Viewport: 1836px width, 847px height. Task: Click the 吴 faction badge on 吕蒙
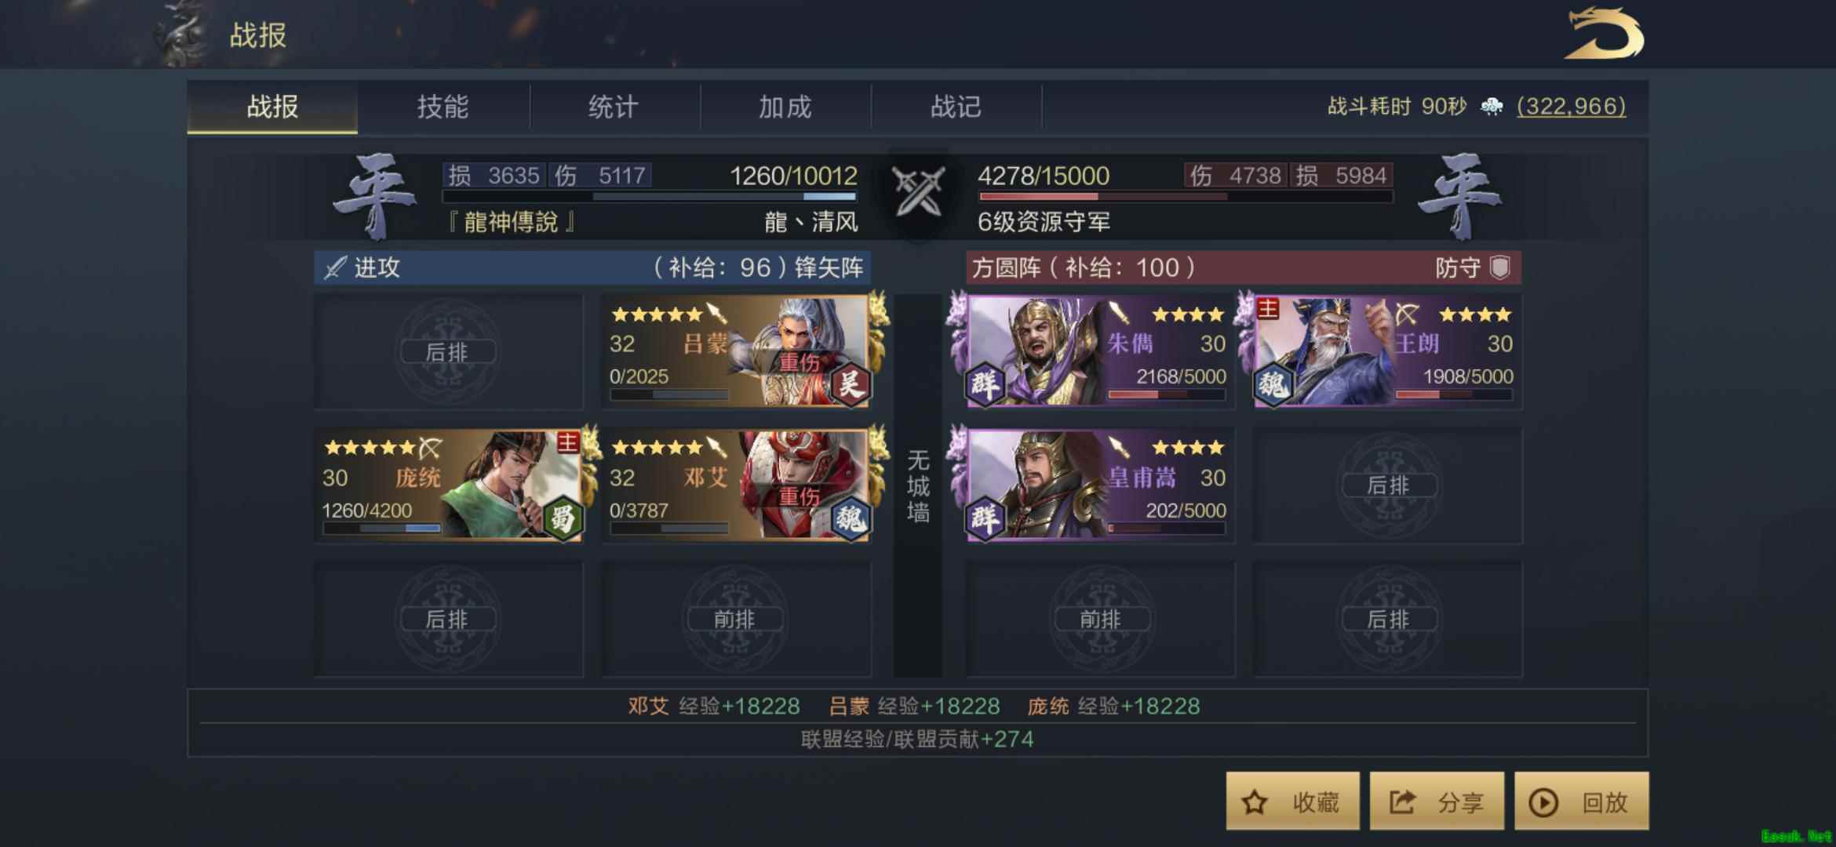pos(850,384)
